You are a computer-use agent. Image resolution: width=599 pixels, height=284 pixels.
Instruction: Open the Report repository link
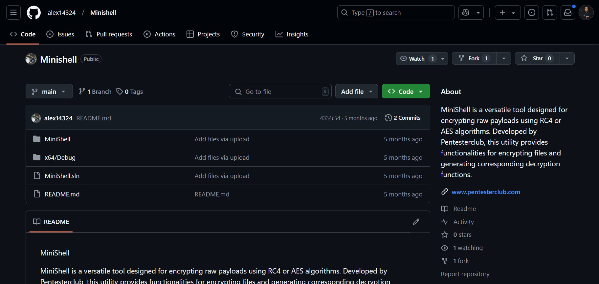465,274
